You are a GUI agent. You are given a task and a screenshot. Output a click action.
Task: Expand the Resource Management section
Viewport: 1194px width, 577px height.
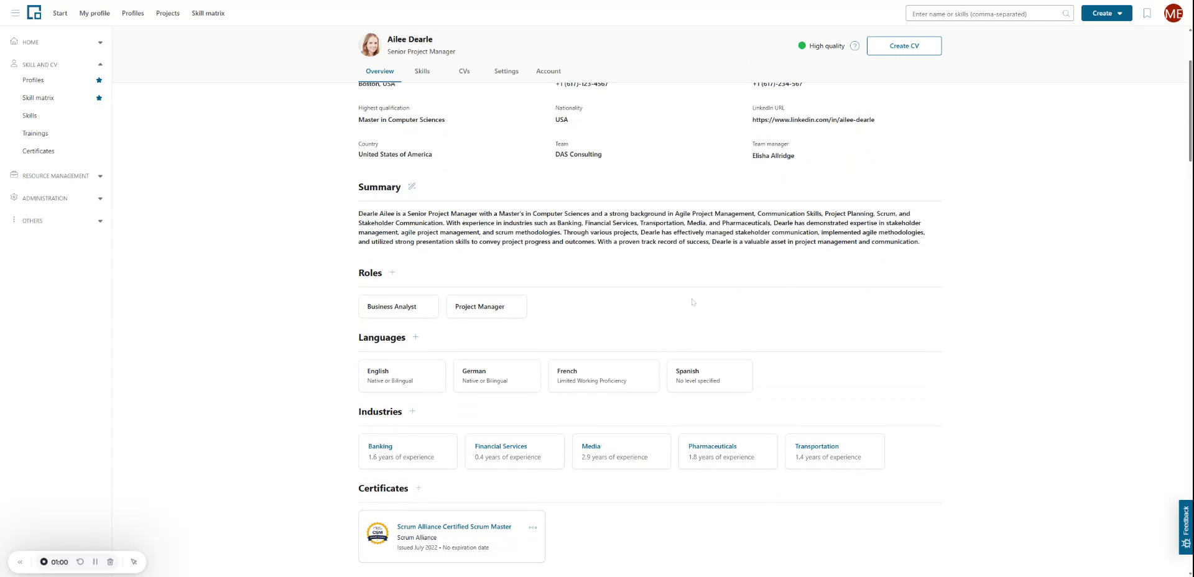(100, 176)
